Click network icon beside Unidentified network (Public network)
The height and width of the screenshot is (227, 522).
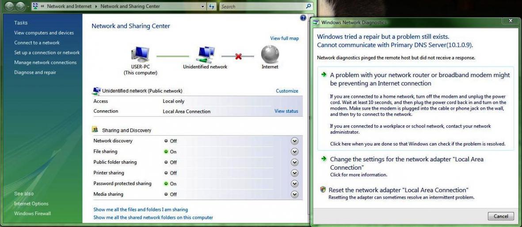tap(96, 91)
